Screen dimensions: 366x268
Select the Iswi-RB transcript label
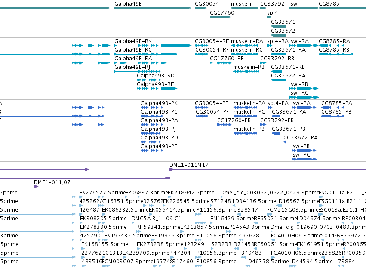click(298, 84)
